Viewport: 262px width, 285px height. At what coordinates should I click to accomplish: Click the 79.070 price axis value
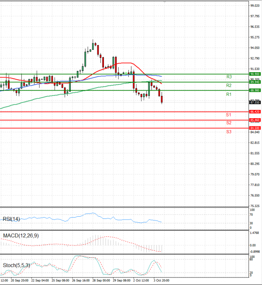tap(255, 175)
